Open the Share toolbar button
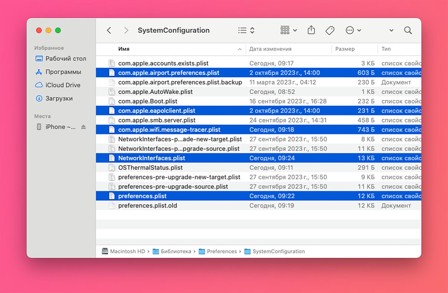The height and width of the screenshot is (293, 448). (x=311, y=30)
